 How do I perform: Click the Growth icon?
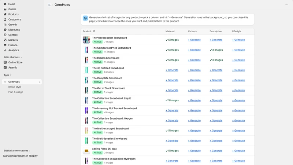pyautogui.click(x=5, y=25)
